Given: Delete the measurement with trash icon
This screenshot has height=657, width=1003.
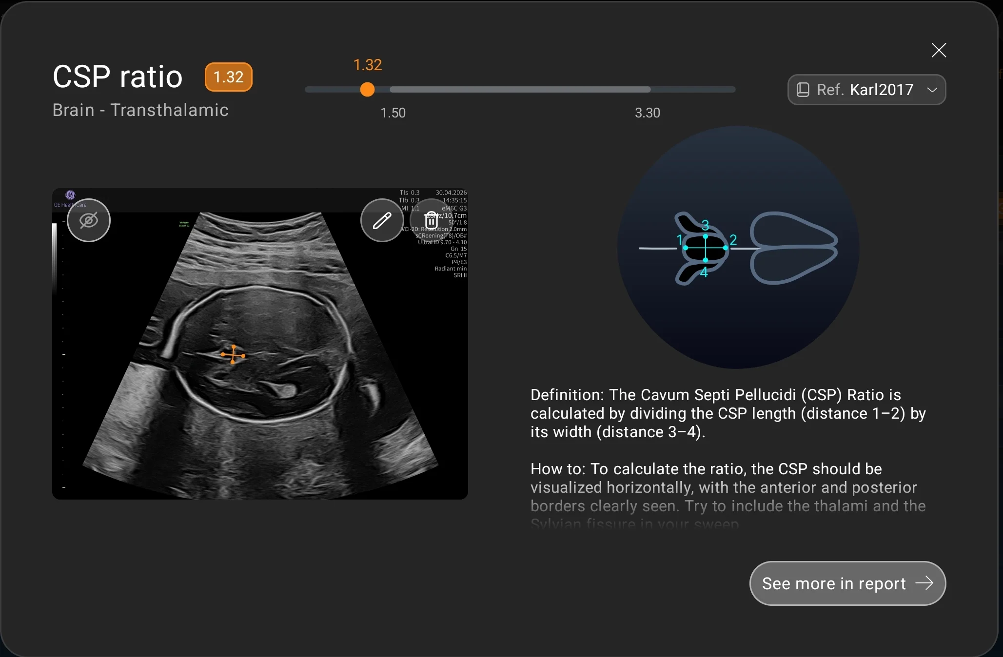Looking at the screenshot, I should coord(431,220).
